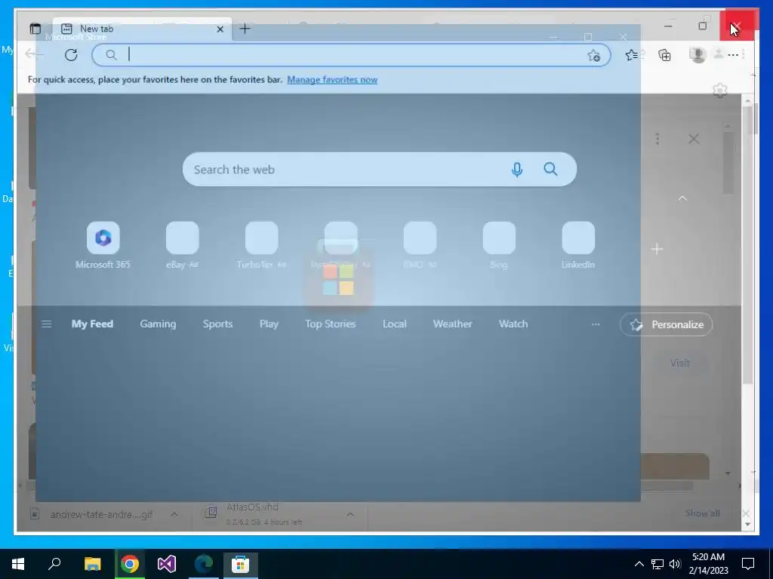Open taskbar search magnifier
Screen dimensions: 773x579
(x=54, y=564)
